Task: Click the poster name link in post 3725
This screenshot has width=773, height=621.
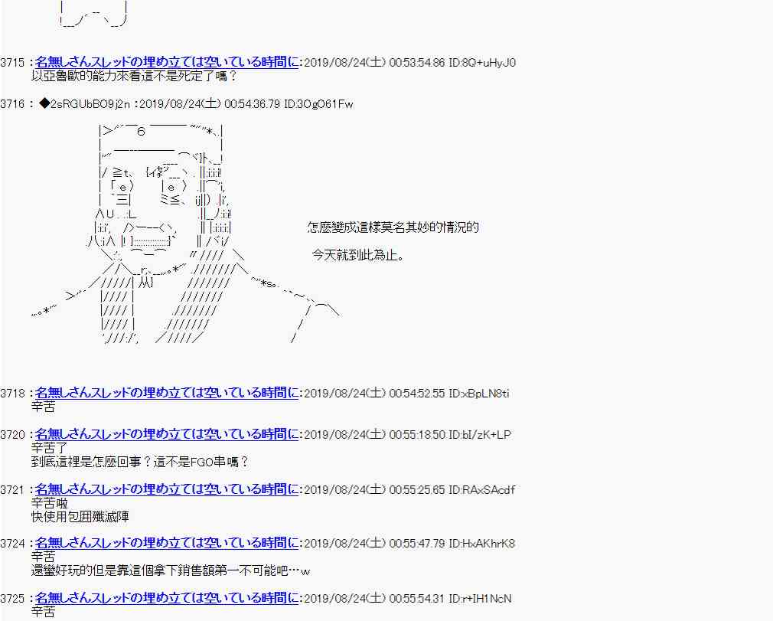Action: tap(167, 598)
